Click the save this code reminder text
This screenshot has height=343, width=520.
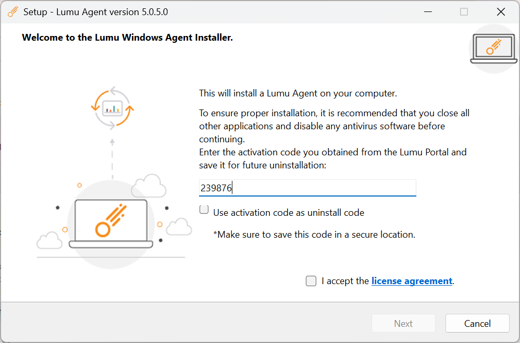[314, 235]
